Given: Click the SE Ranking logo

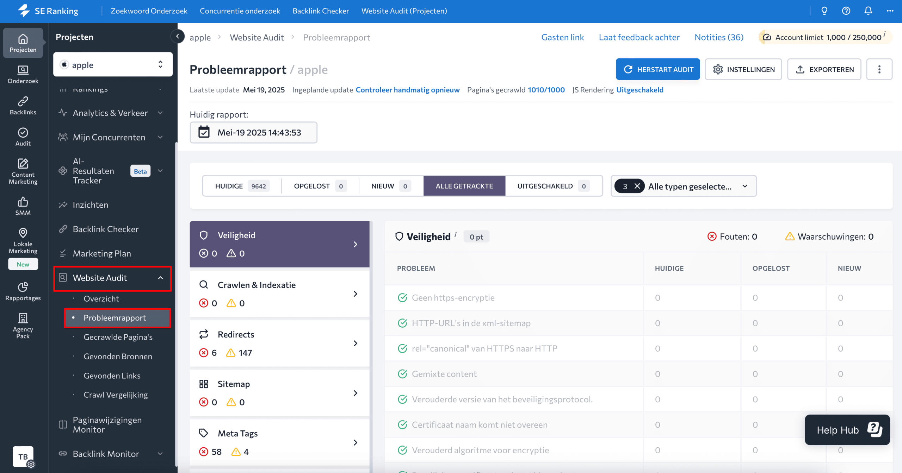Looking at the screenshot, I should pos(48,11).
